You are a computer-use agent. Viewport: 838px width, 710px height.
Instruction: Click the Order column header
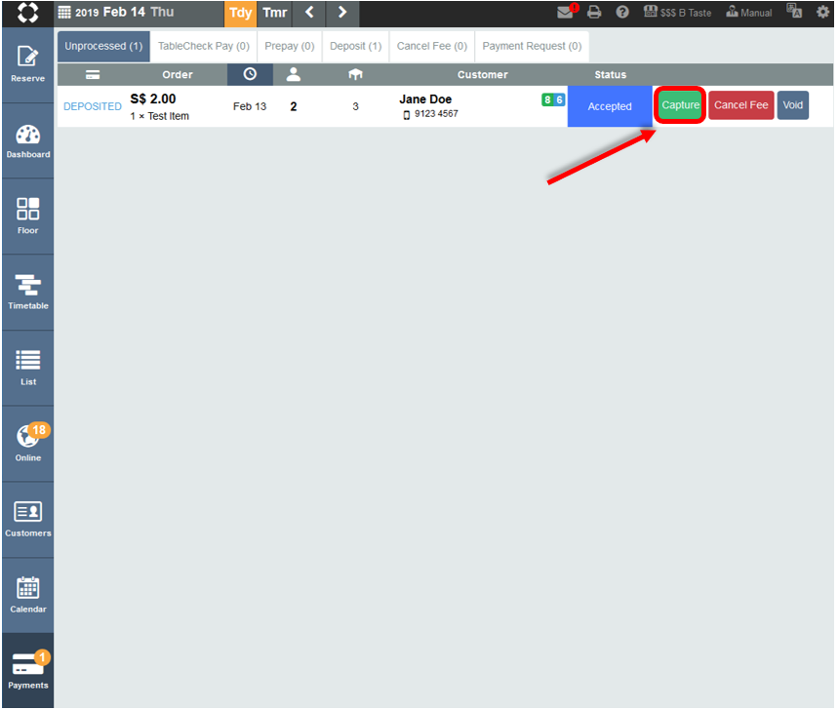178,75
